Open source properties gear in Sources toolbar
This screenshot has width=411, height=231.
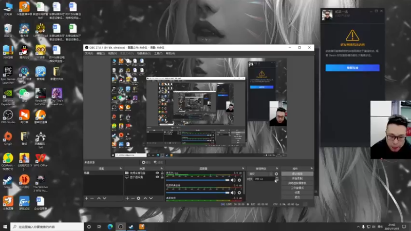coord(138,198)
